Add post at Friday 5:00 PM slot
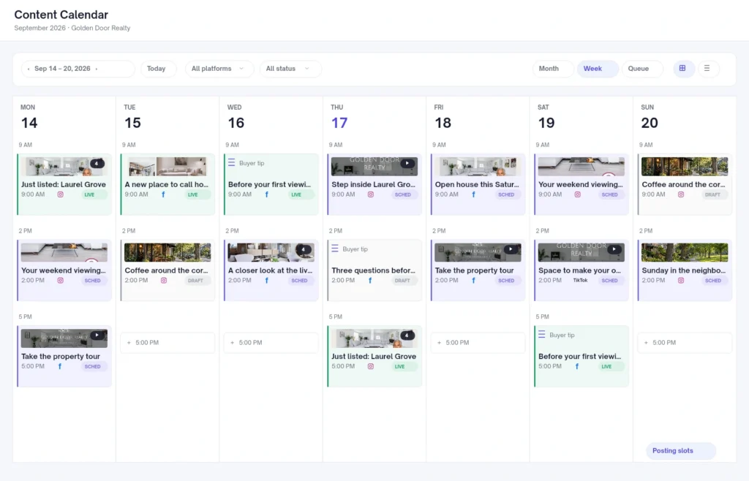This screenshot has width=749, height=481. (x=478, y=343)
